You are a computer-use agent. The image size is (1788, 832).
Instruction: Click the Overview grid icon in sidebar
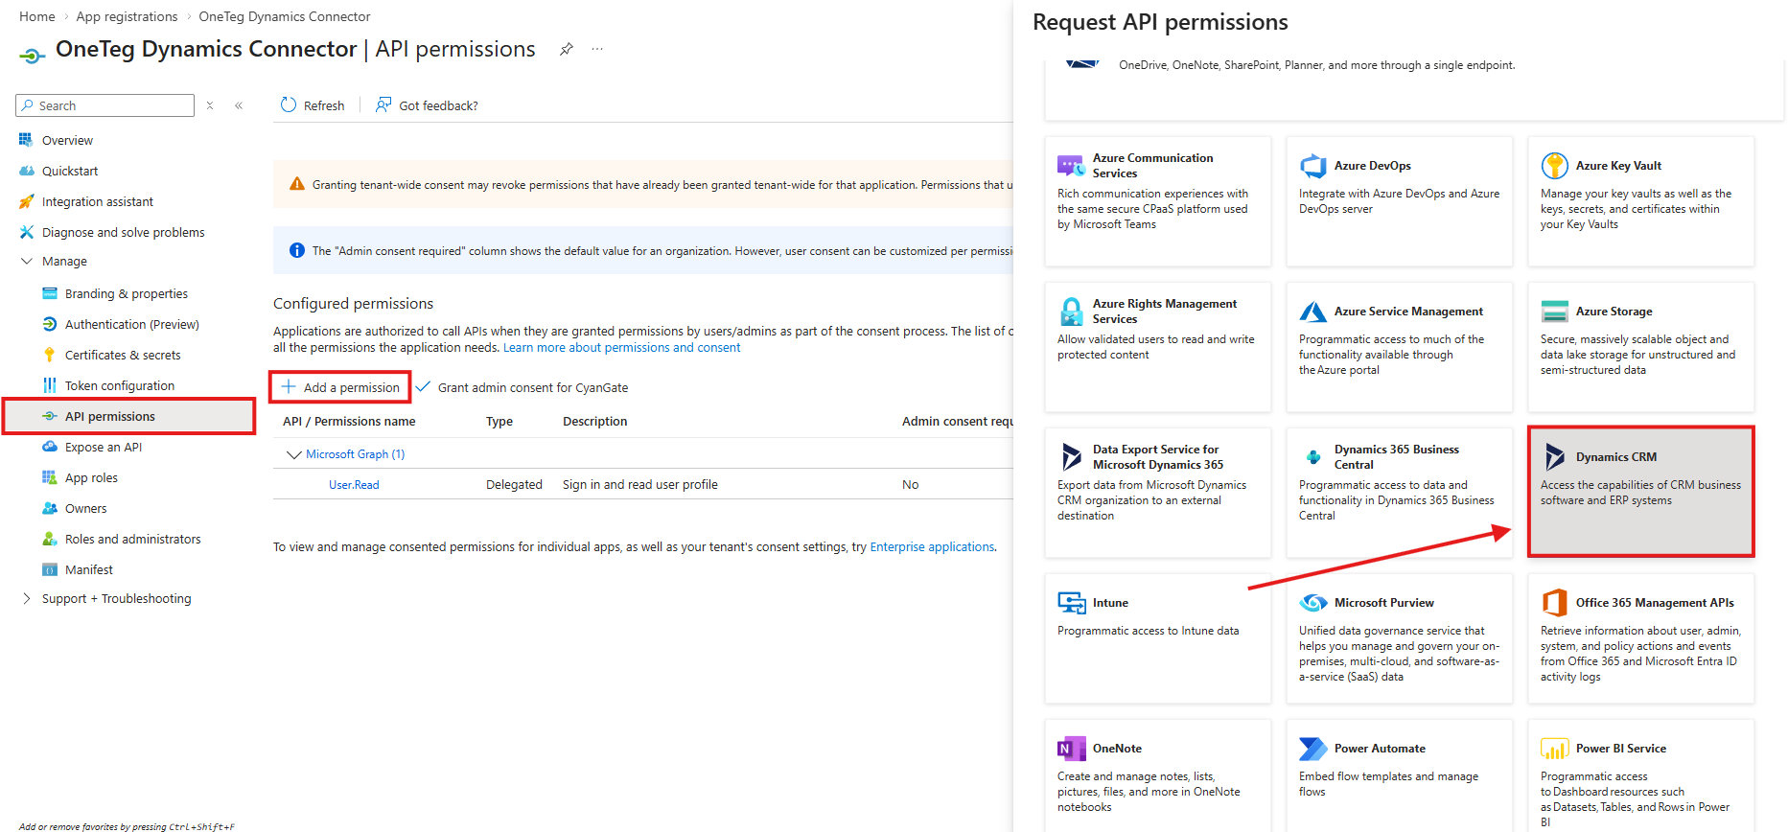26,140
